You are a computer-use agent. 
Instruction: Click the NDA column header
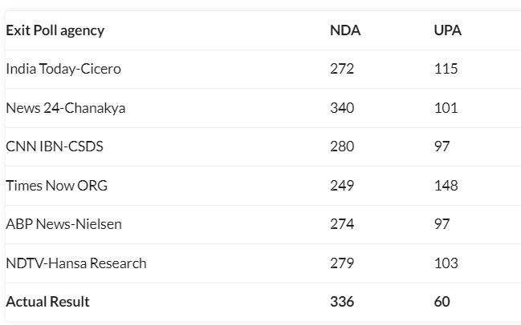coord(345,30)
